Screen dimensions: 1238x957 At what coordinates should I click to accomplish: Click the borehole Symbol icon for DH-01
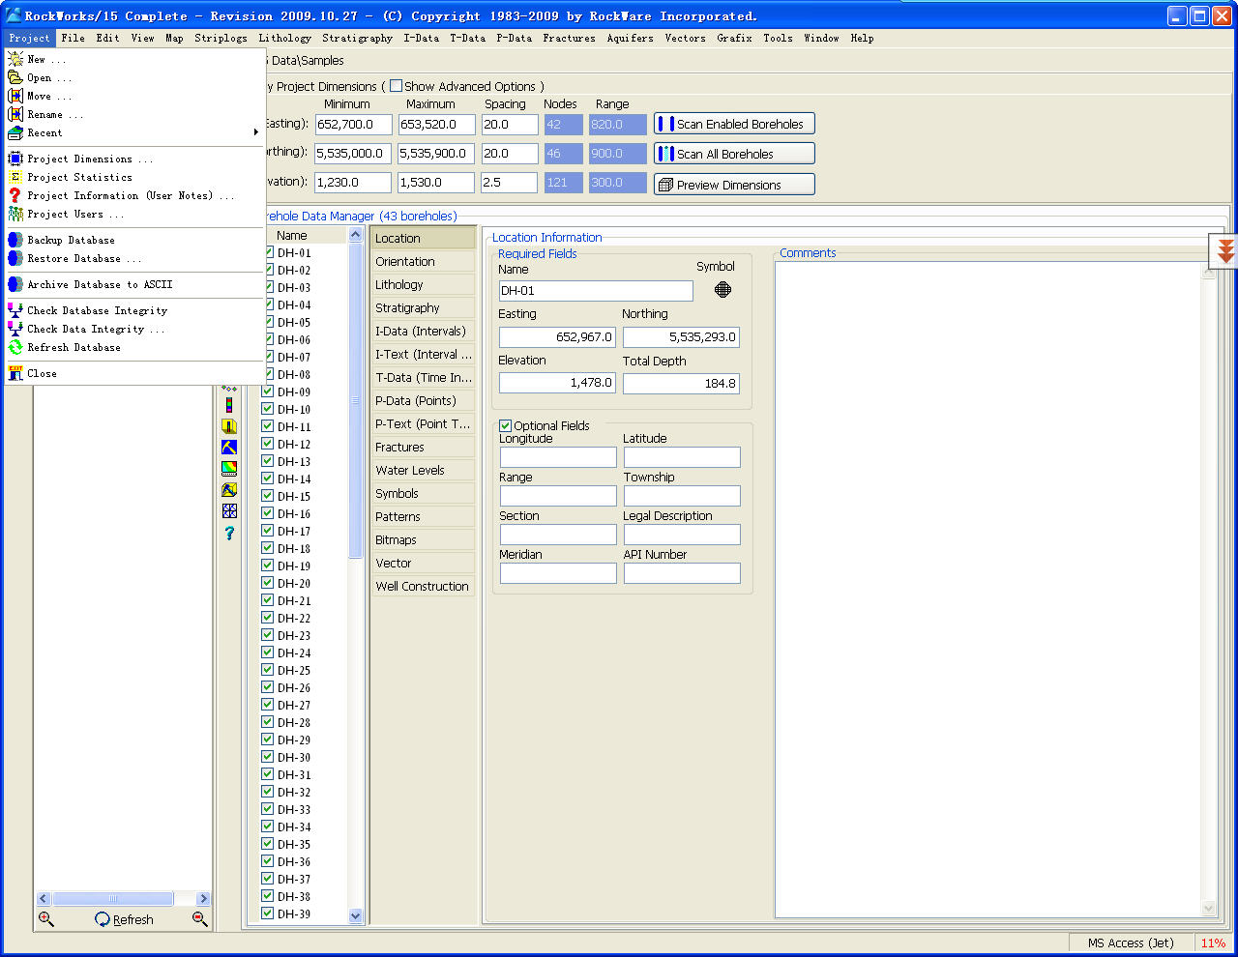click(722, 289)
